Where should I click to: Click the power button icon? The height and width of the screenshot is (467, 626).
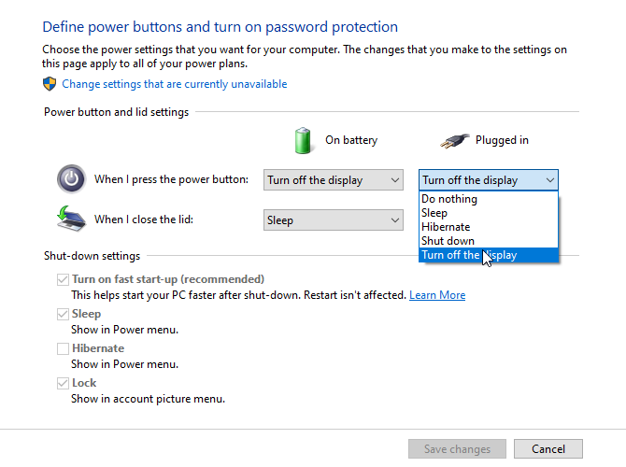[71, 179]
